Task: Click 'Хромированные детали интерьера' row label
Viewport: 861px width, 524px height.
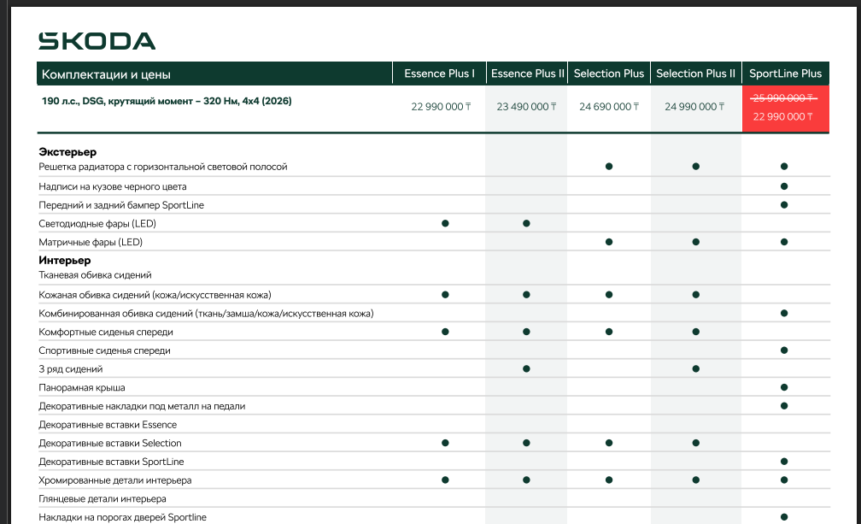Action: 114,480
